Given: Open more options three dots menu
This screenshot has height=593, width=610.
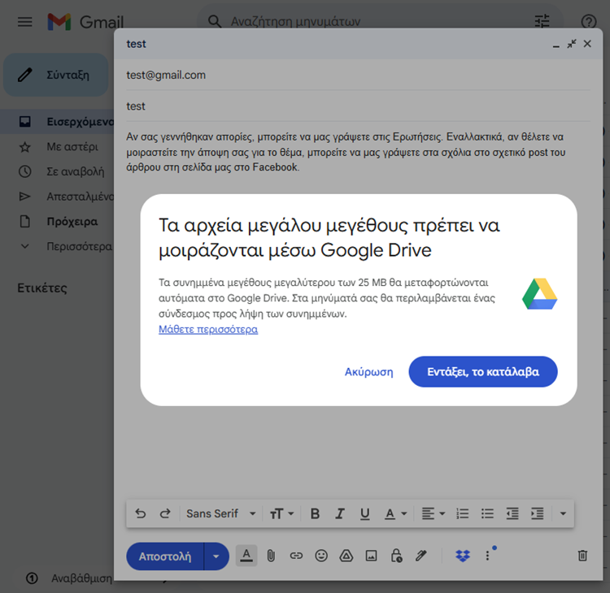Looking at the screenshot, I should (487, 556).
